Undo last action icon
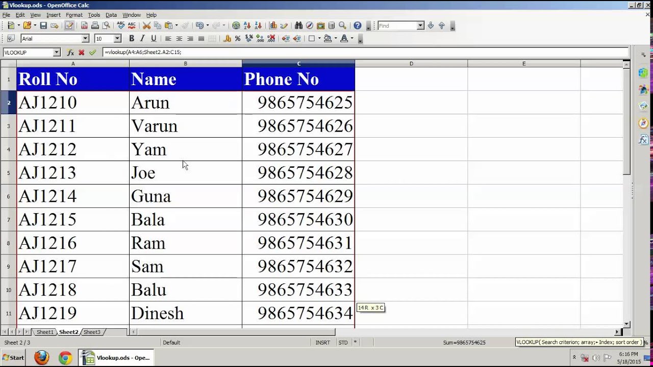Viewport: 653px width, 367px height. 199,25
